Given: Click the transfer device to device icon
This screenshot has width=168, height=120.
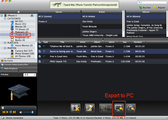Looking at the screenshot, I should (104, 108).
